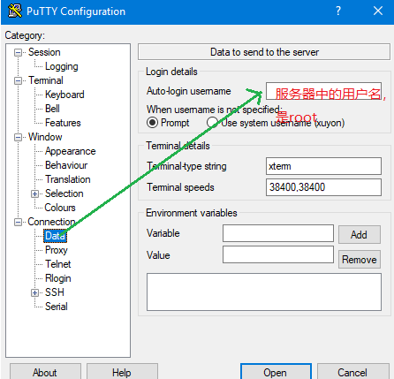Select the Prompt radio button

[152, 123]
